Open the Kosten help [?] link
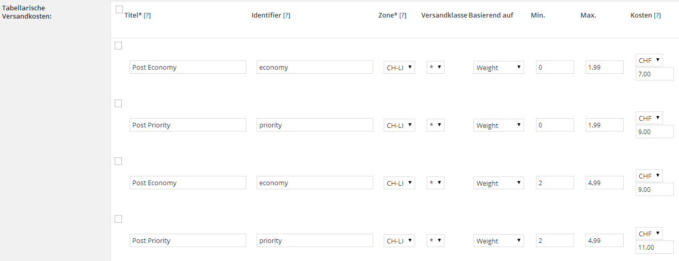This screenshot has width=679, height=261. click(657, 15)
